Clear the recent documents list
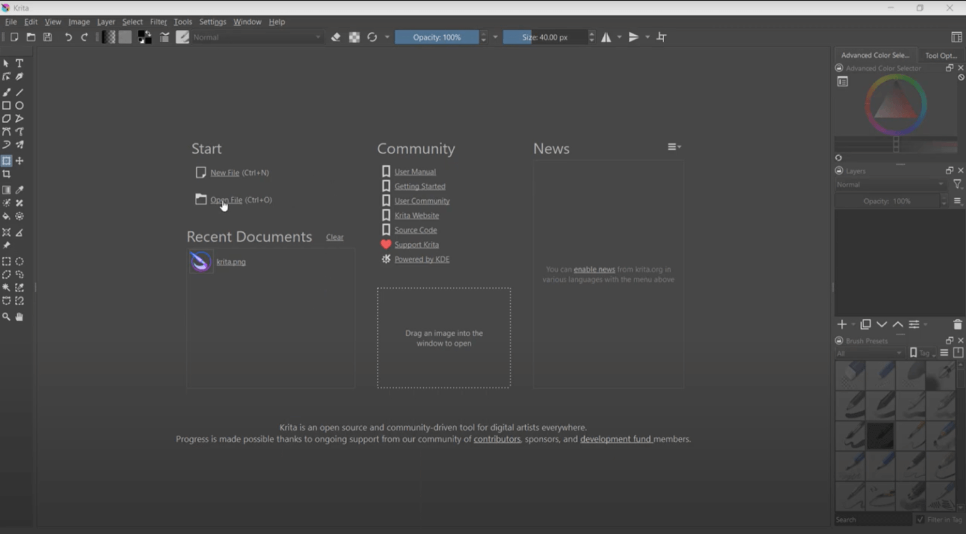966x534 pixels. point(335,237)
